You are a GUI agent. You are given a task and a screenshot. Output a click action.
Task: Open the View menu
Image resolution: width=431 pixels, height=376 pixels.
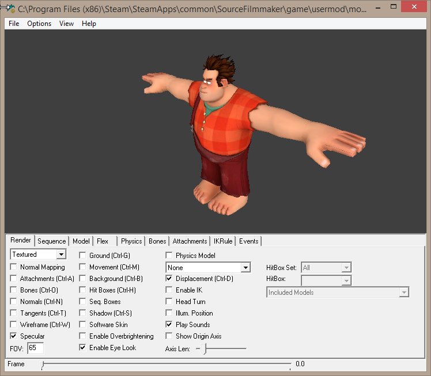point(66,24)
